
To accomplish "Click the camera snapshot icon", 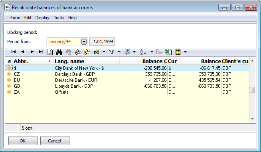I will (97, 52).
